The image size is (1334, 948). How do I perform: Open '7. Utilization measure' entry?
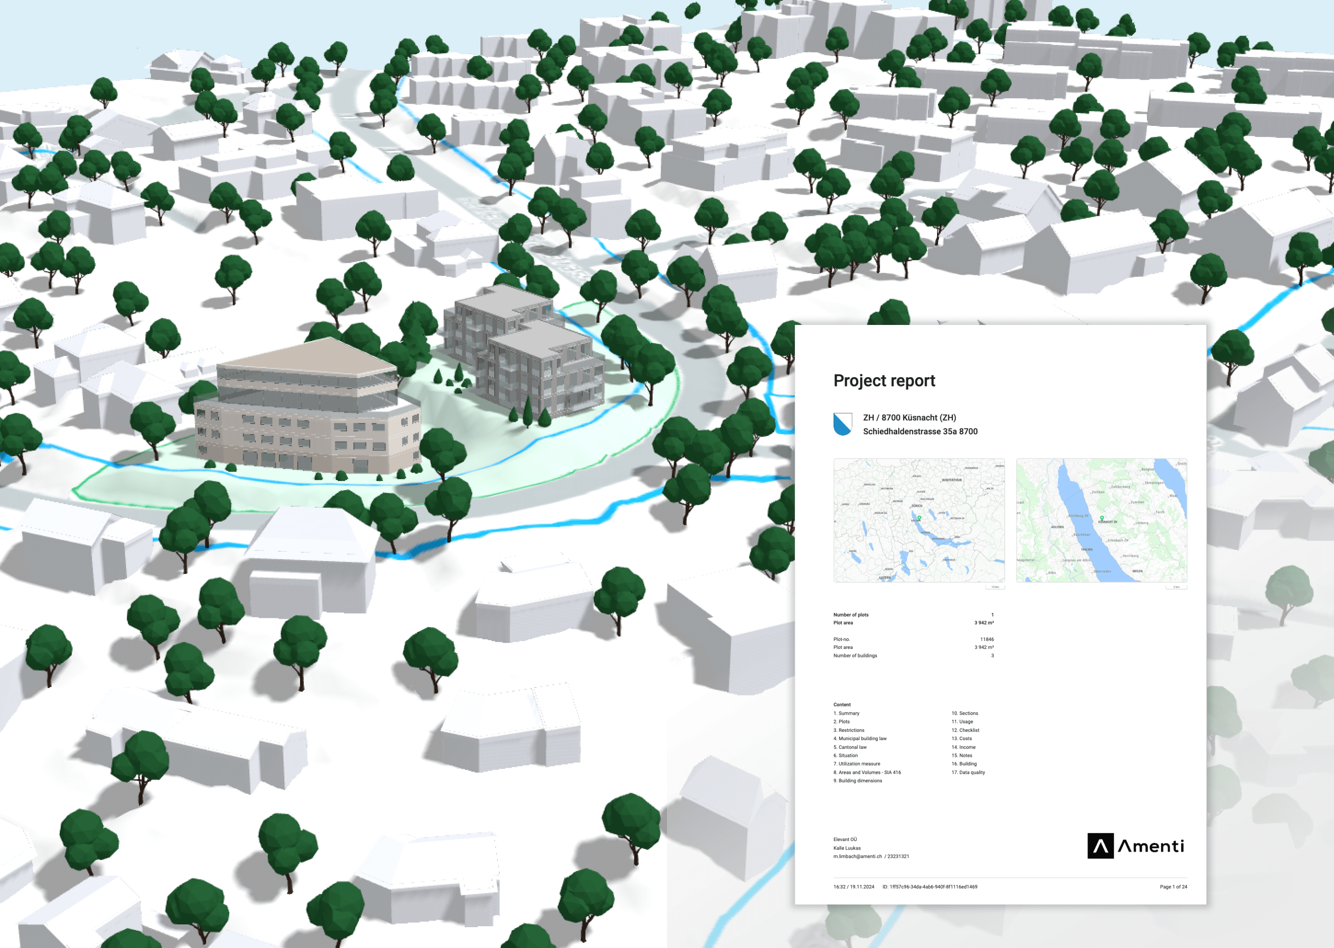click(857, 763)
